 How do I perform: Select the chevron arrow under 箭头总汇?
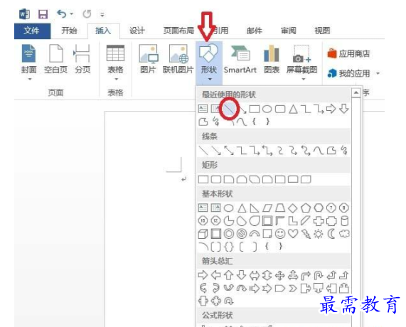point(293,288)
